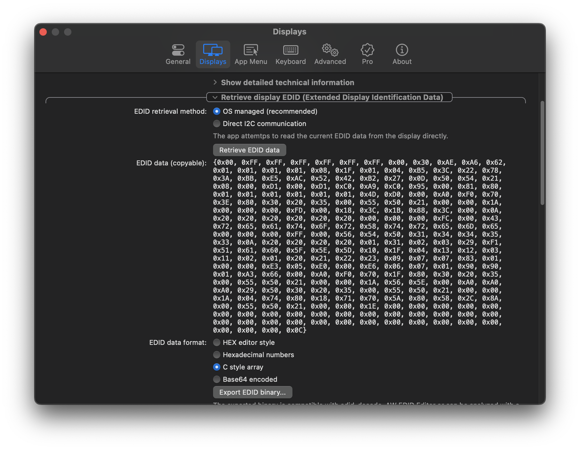Open the Advanced settings
This screenshot has height=450, width=580.
click(330, 54)
